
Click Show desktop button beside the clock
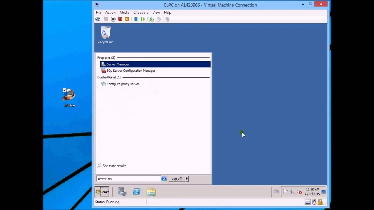pos(324,192)
